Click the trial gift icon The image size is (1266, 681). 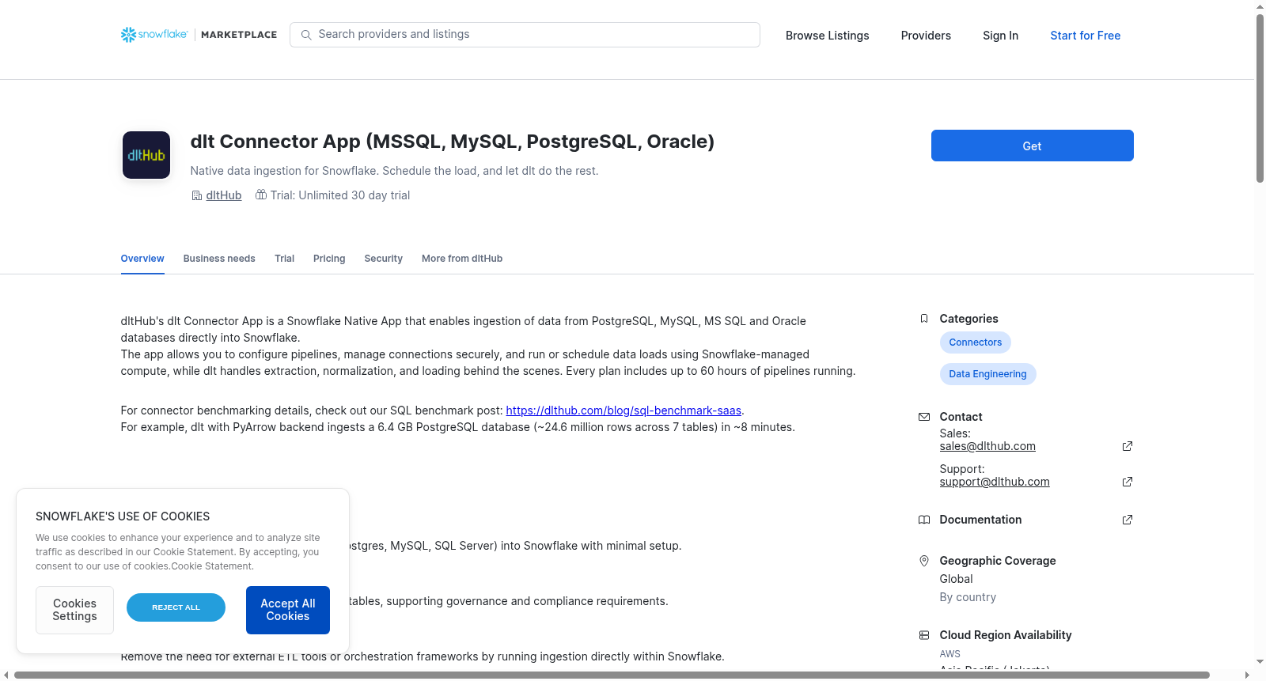pos(261,195)
